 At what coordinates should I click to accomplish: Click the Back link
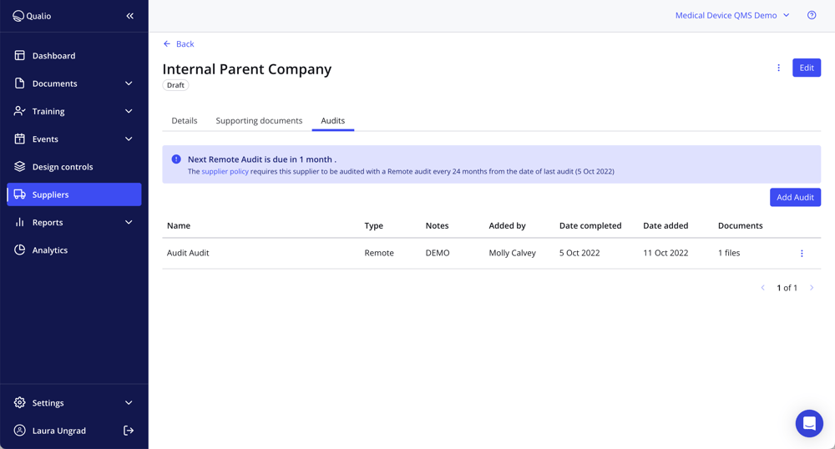(x=179, y=44)
